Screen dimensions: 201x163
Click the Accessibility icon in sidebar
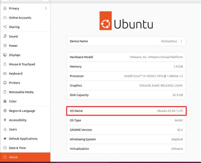pyautogui.click(x=5, y=120)
